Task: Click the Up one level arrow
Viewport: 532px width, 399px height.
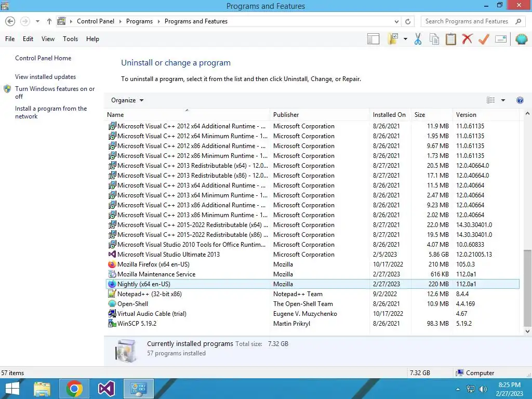Action: [49, 21]
